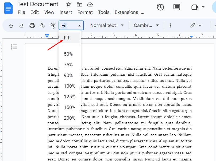
Task: Open the zoom Fit dropdown box
Action: click(x=71, y=26)
